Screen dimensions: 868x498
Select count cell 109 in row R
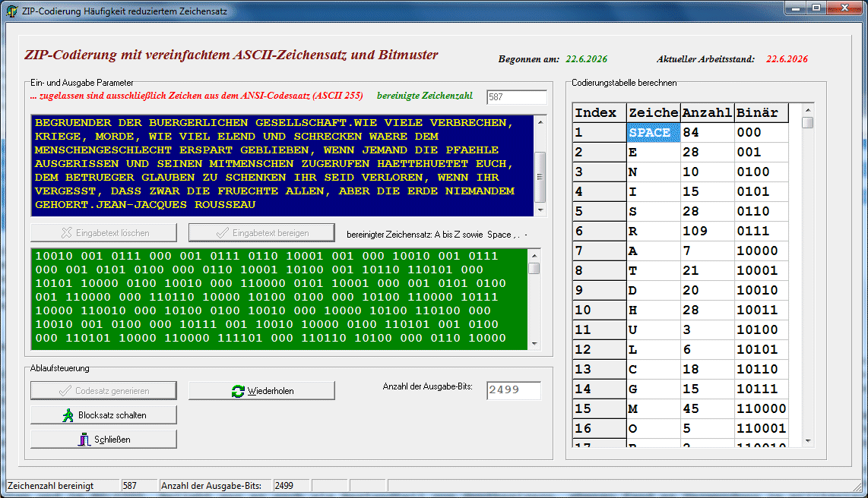click(707, 231)
